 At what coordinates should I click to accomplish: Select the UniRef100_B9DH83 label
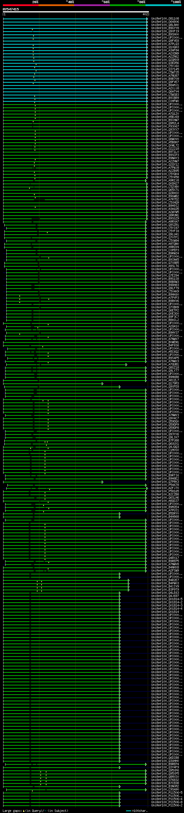click(x=165, y=285)
